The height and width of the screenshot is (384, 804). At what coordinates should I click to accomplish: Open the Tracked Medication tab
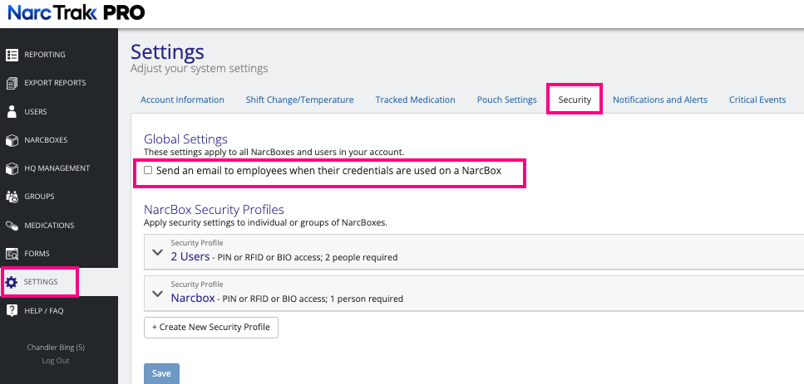[x=415, y=100]
